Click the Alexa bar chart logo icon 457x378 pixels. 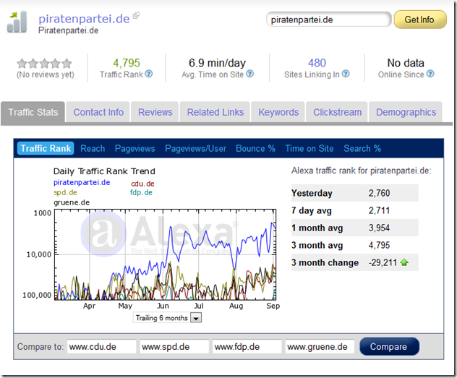(x=17, y=22)
